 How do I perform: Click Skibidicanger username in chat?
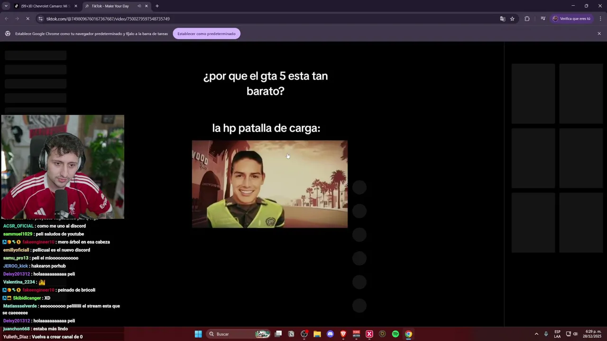tap(27, 298)
